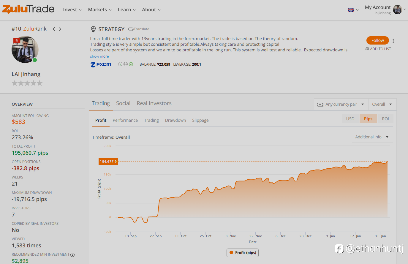Click the 273.26% ROI value
The width and height of the screenshot is (408, 264).
[x=22, y=137]
